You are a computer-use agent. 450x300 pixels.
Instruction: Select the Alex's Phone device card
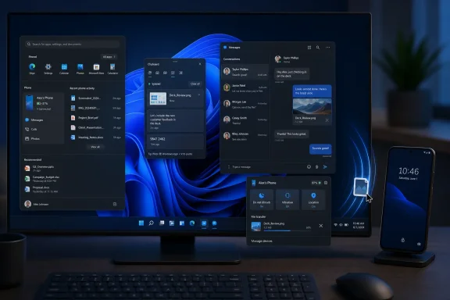pos(43,103)
